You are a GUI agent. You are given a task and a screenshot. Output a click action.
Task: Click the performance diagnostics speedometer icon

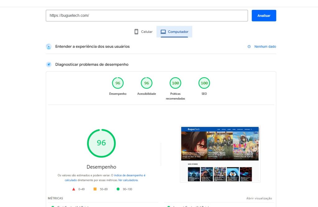49,65
